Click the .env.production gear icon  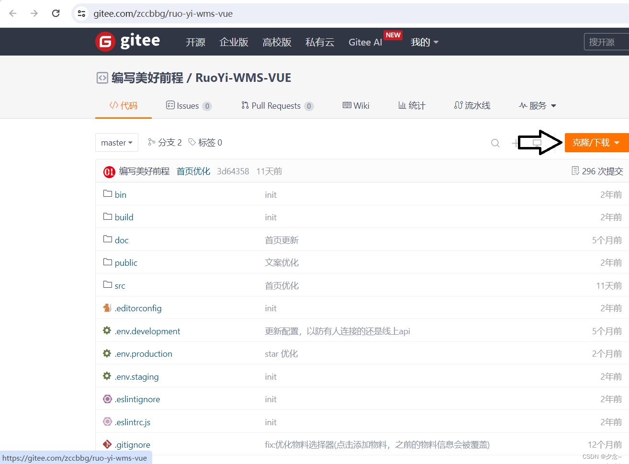click(107, 353)
